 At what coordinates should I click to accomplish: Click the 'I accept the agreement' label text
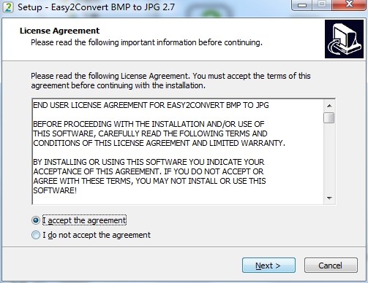pos(84,220)
